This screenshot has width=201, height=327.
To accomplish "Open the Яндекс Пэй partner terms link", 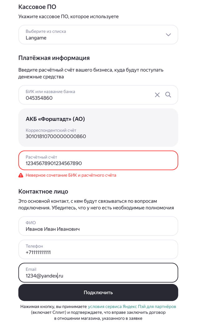I will (132, 307).
